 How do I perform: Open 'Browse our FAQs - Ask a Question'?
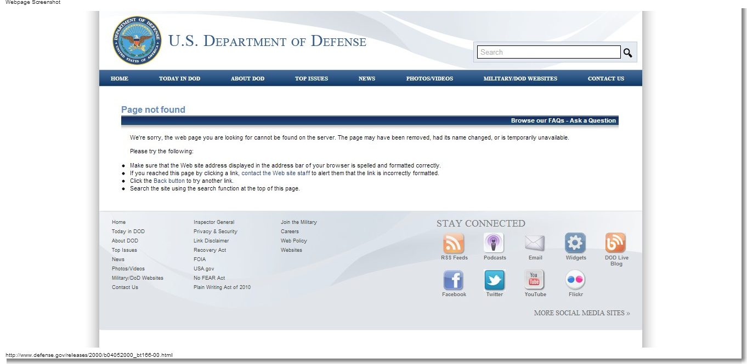coord(563,120)
